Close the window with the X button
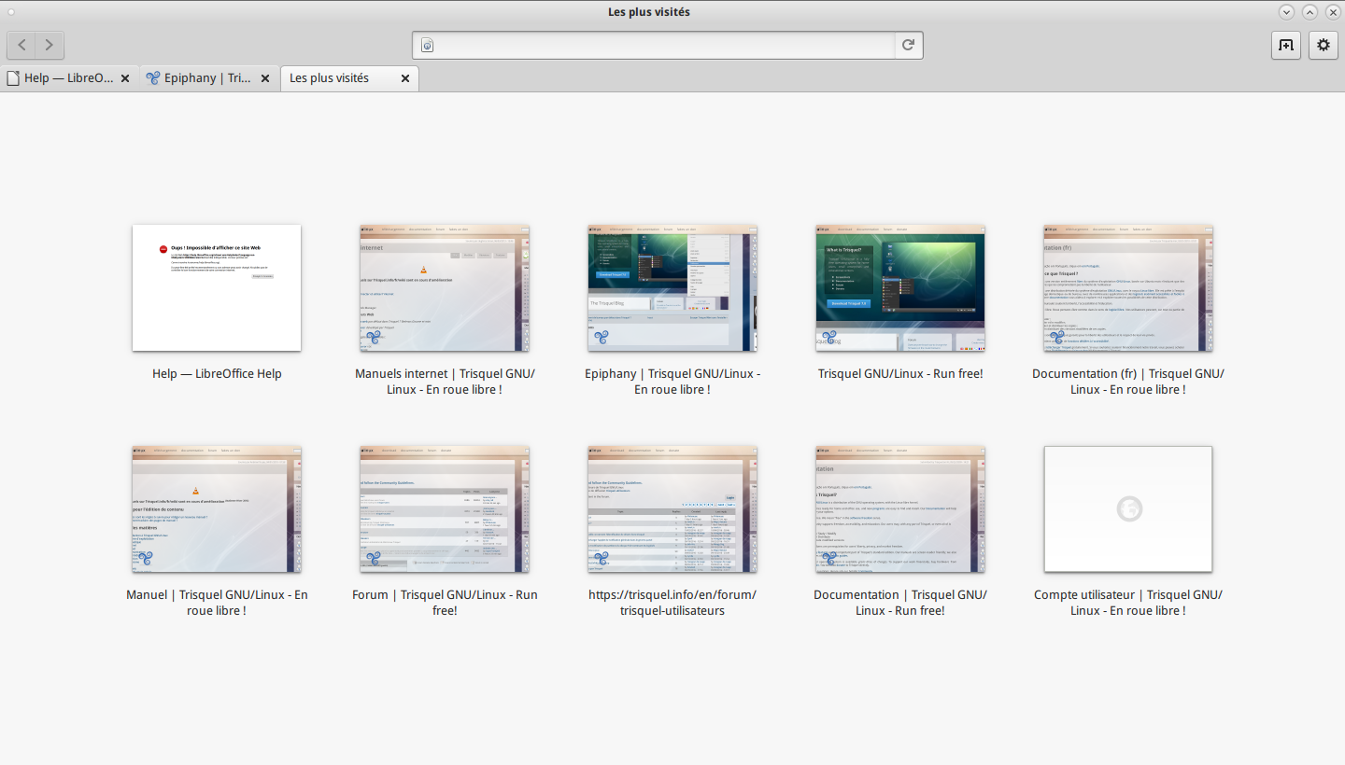This screenshot has height=765, width=1345. [1333, 12]
